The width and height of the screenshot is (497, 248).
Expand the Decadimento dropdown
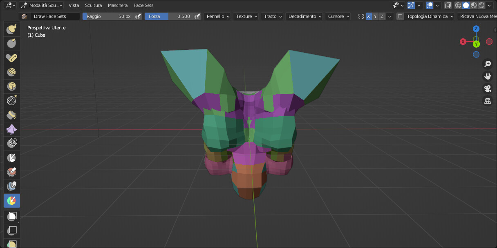(304, 16)
